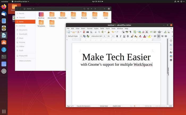Viewport: 186px width, 115px height.
Task: Click Activities in the top bar
Action: click(x=5, y=1)
